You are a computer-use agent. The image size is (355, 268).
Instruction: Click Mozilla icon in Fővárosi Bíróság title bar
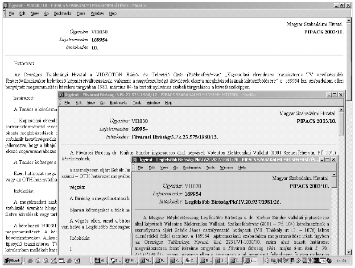(63, 95)
